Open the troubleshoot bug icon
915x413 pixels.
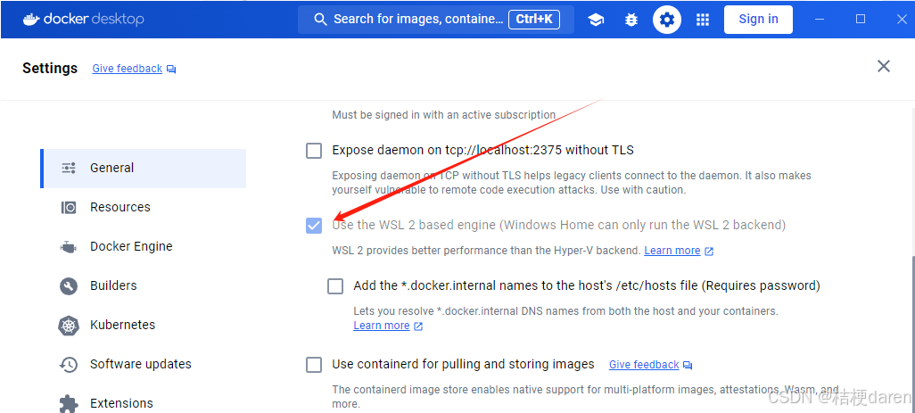(631, 20)
